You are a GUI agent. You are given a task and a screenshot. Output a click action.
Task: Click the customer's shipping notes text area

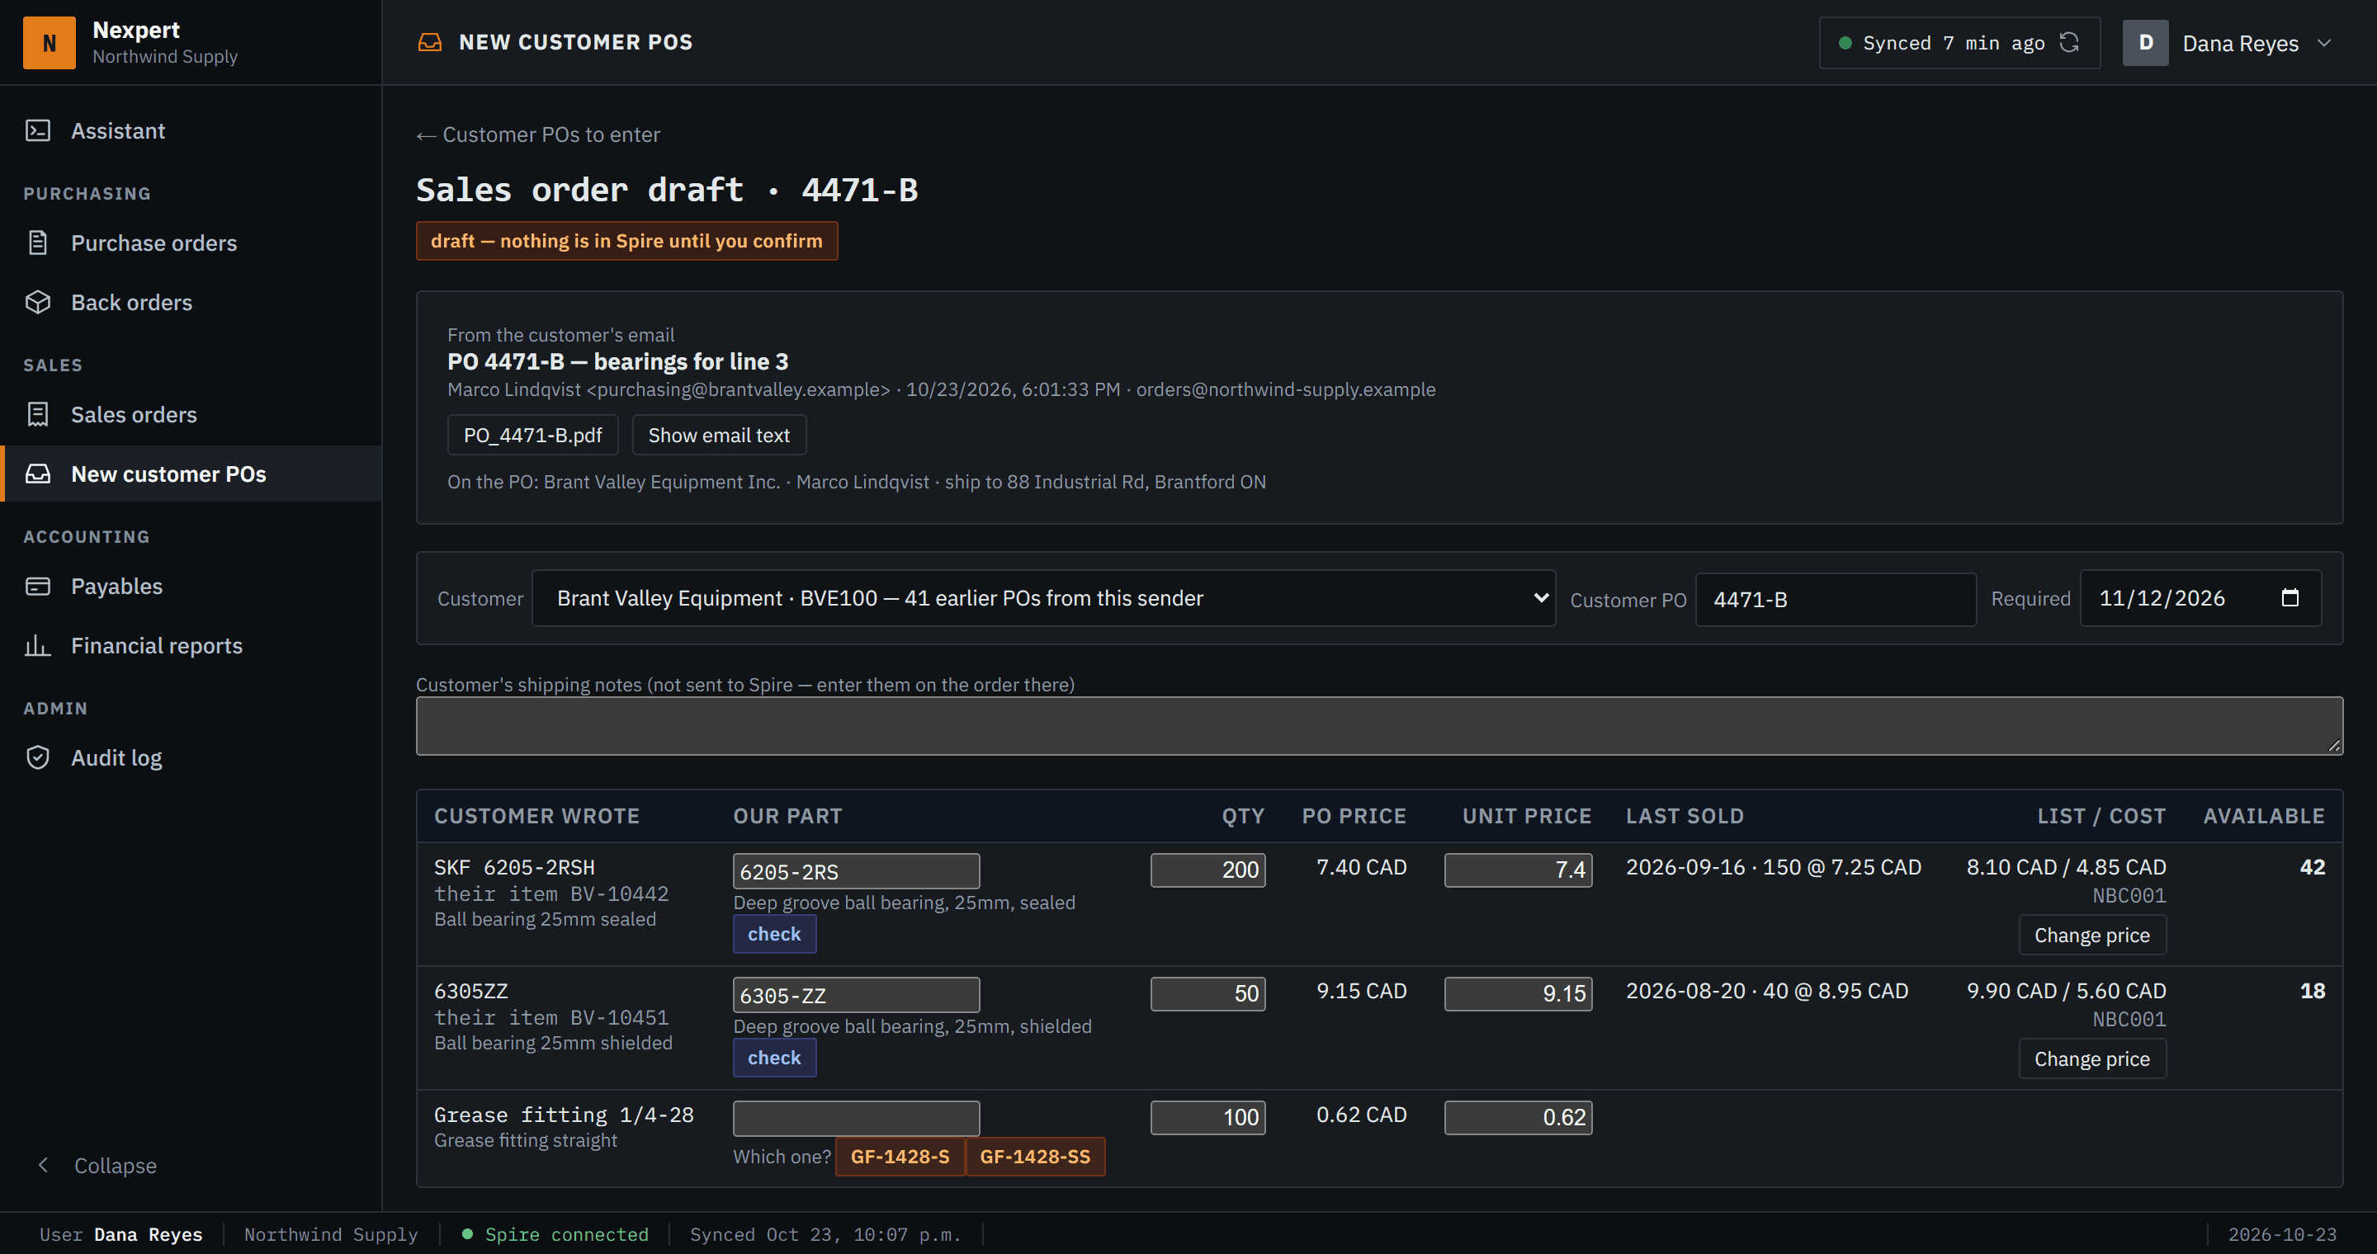pyautogui.click(x=1378, y=726)
